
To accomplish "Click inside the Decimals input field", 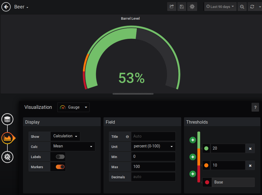I will coord(153,177).
